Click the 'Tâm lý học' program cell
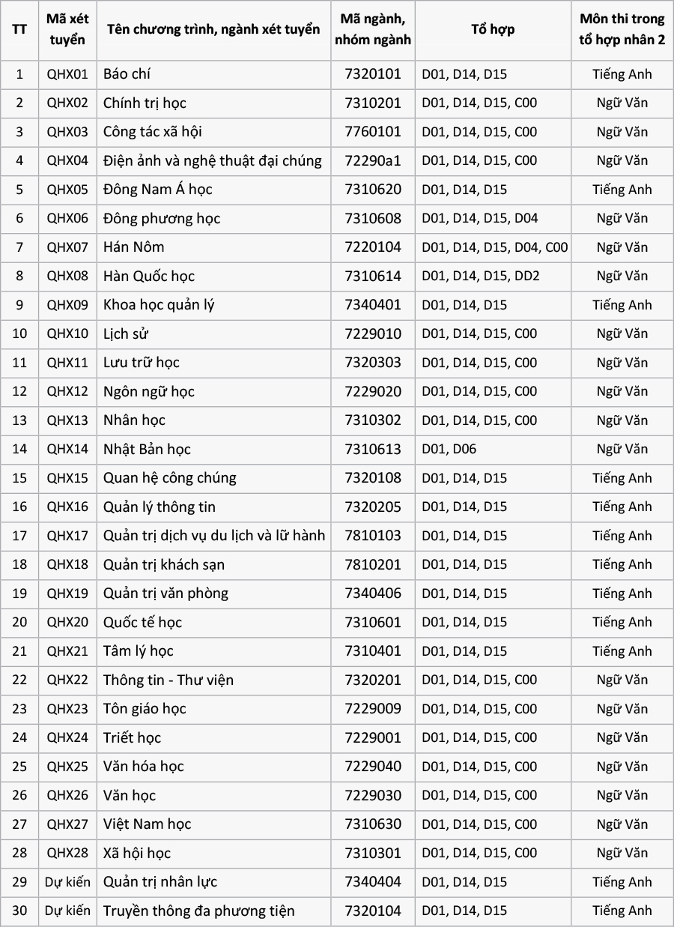Image resolution: width=674 pixels, height=930 pixels. click(139, 651)
